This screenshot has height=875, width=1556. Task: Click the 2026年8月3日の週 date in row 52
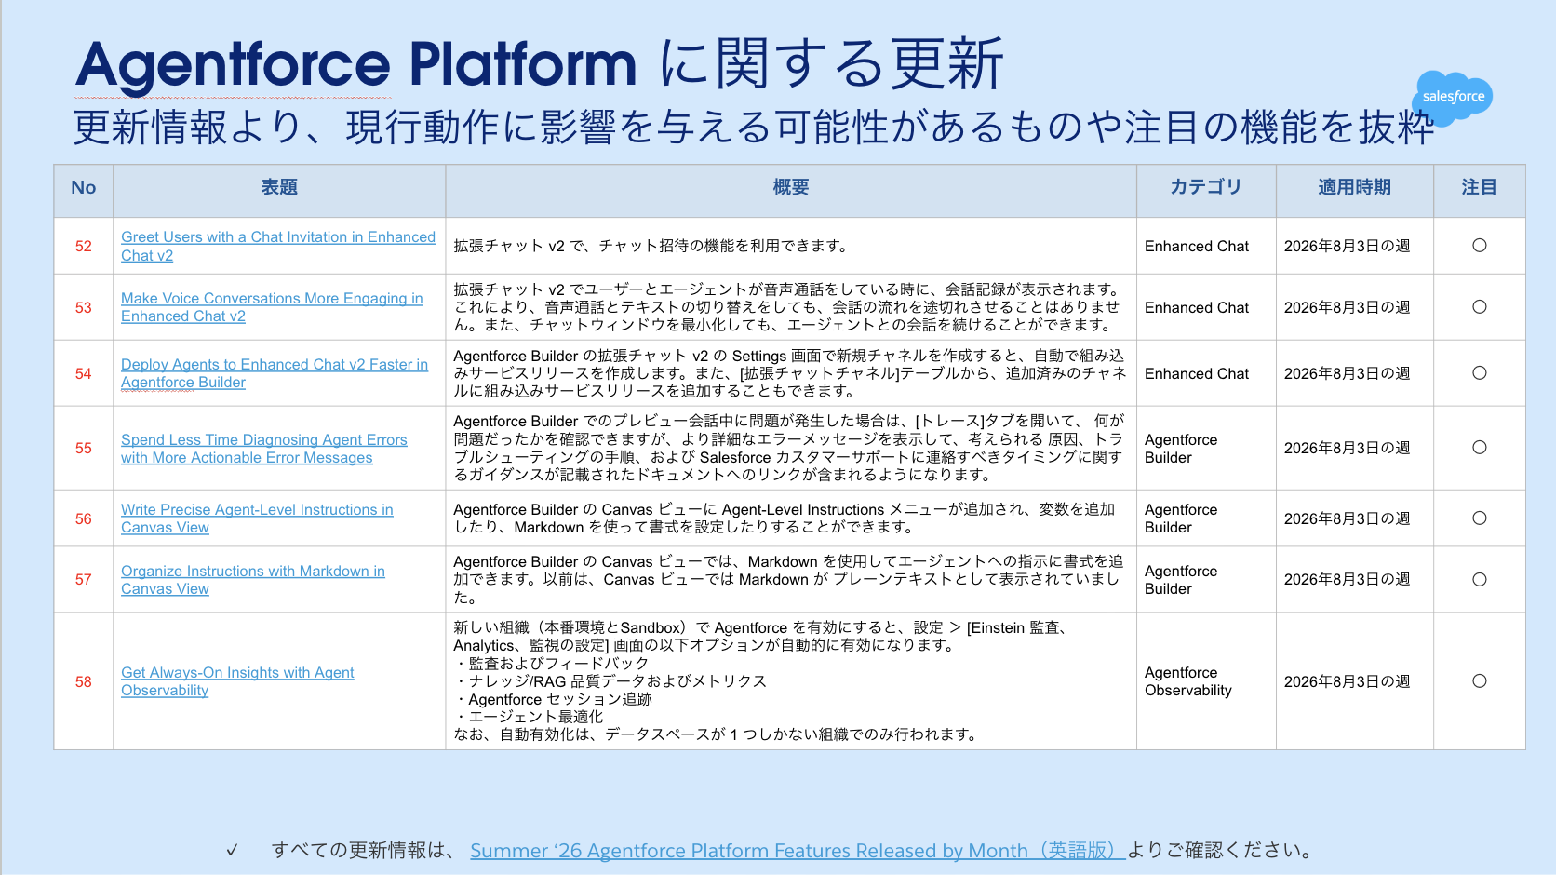1347,246
